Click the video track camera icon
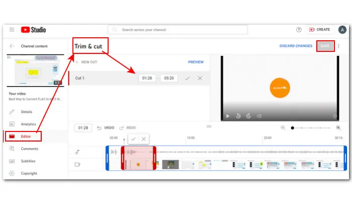Image resolution: width=352 pixels, height=205 pixels. [77, 165]
